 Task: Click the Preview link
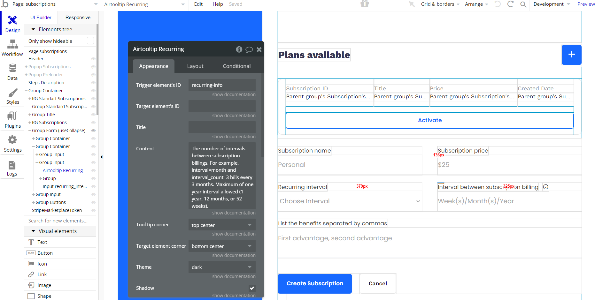tap(586, 4)
